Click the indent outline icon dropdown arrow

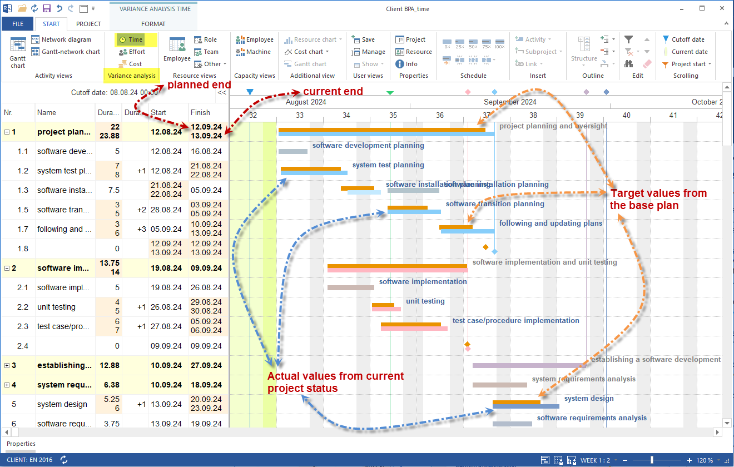(x=614, y=39)
